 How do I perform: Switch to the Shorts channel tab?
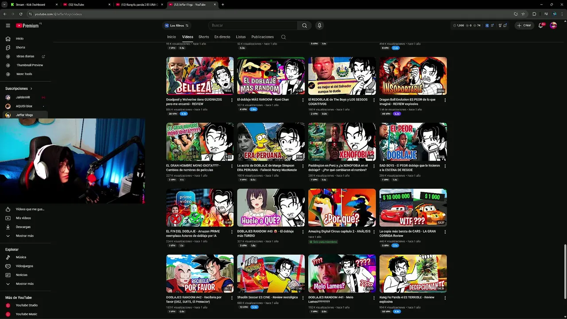pos(204,37)
